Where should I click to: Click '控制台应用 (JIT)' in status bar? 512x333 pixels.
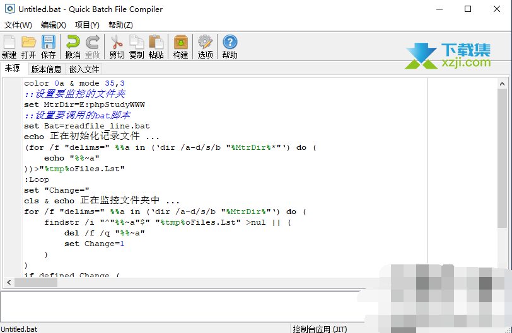click(320, 329)
